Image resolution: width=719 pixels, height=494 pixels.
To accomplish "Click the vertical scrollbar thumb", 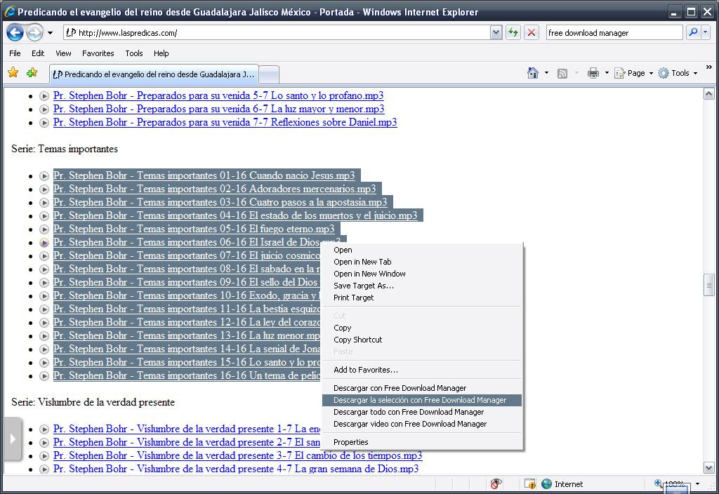I will [x=709, y=285].
